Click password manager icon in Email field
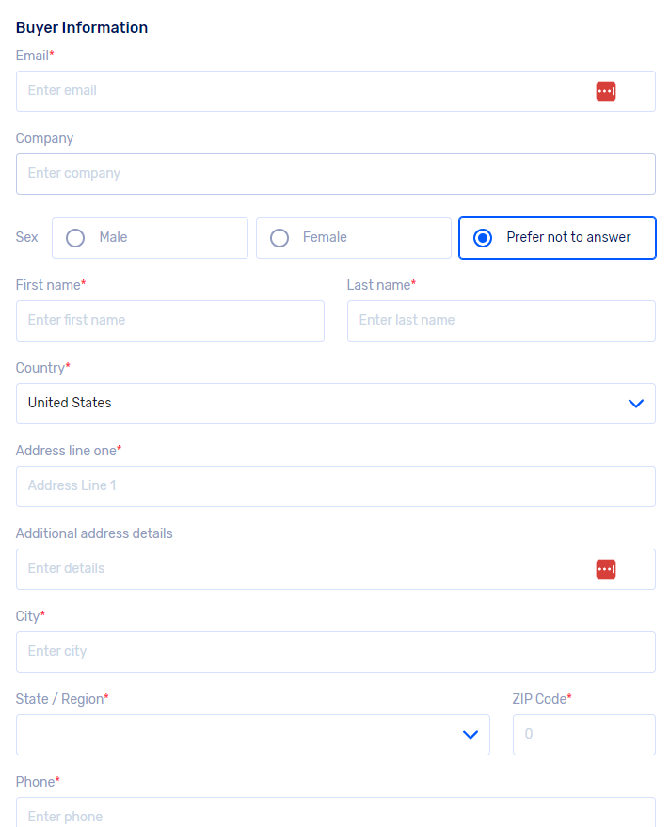 tap(606, 91)
